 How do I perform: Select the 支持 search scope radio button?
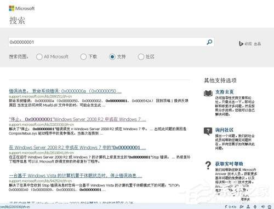(112, 57)
